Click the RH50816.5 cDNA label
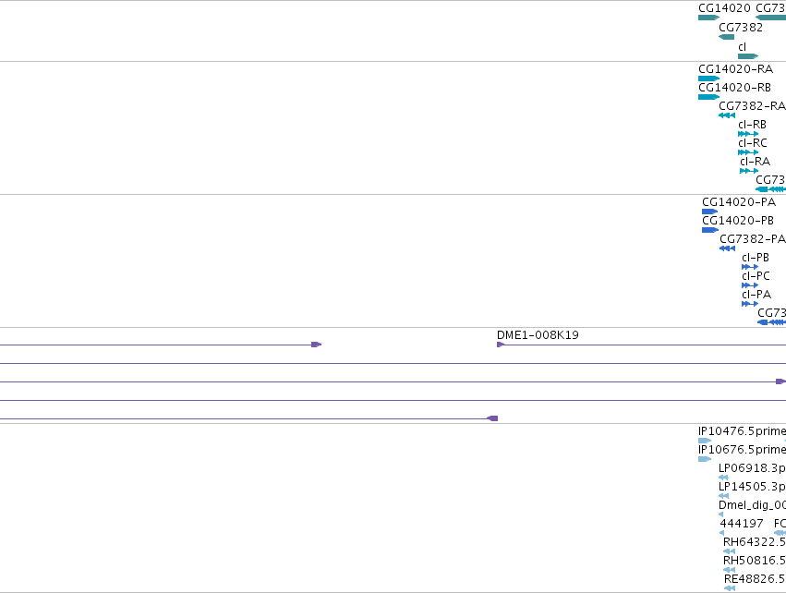Viewport: 786px width, 593px height. coord(755,561)
